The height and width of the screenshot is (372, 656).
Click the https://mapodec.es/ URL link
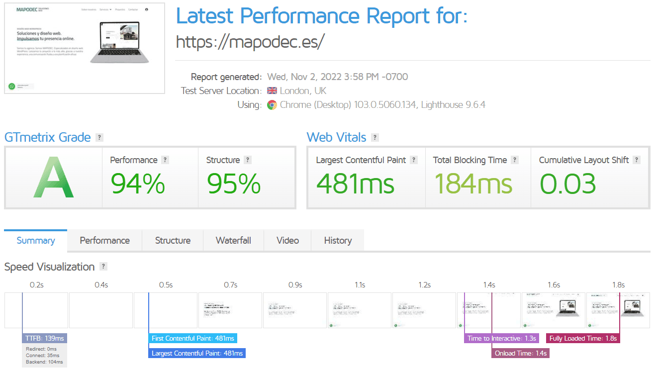click(250, 42)
